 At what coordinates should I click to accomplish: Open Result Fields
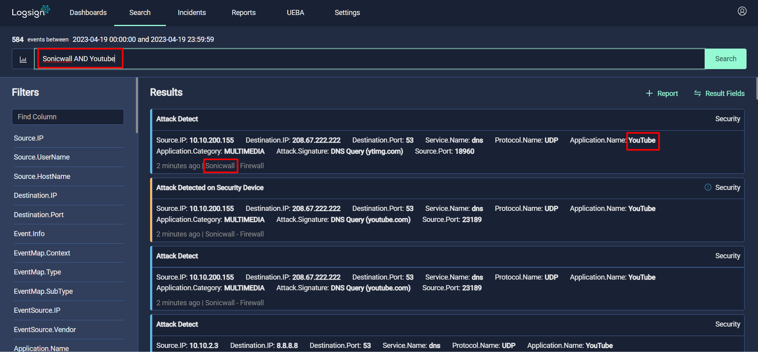coord(724,94)
